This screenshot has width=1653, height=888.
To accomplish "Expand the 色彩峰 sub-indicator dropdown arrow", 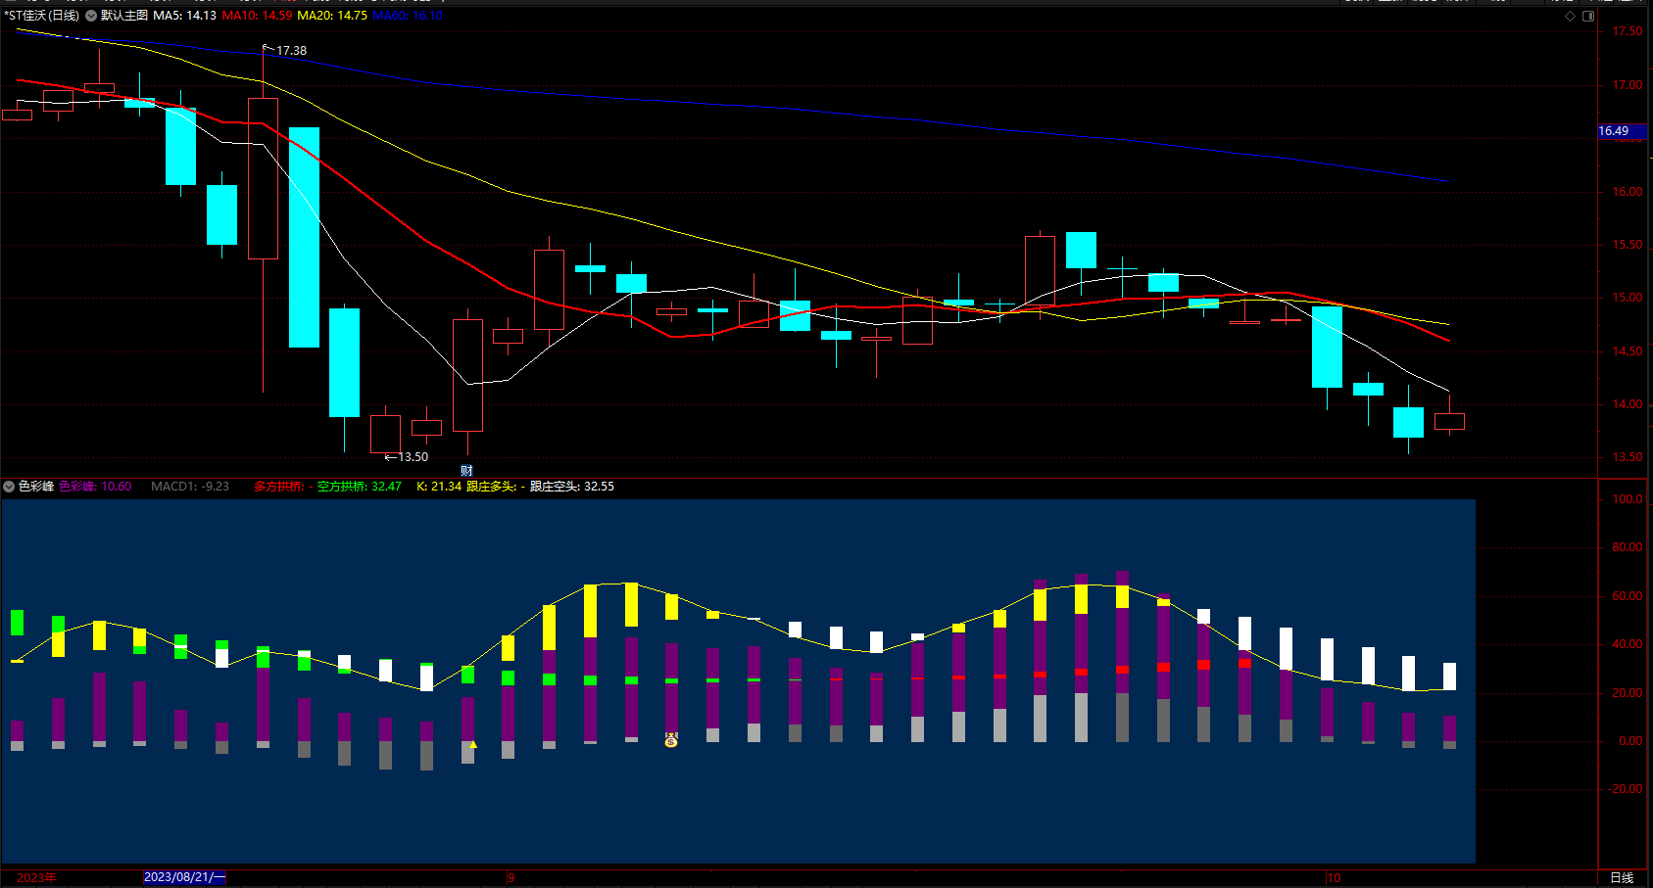I will [9, 487].
